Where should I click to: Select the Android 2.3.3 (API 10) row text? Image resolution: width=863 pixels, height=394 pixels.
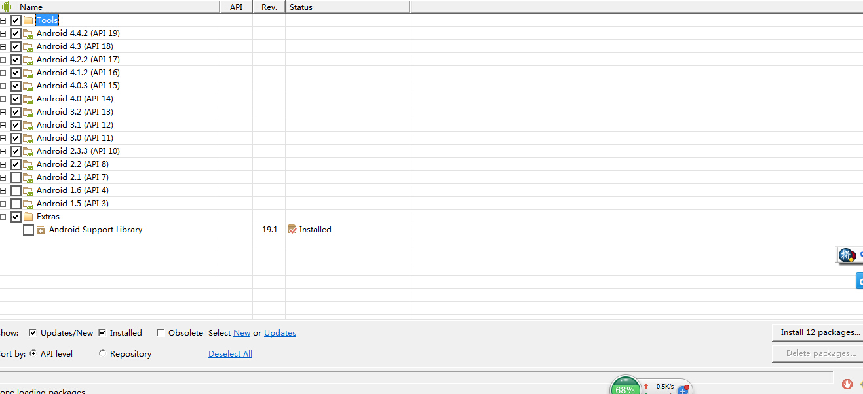78,151
